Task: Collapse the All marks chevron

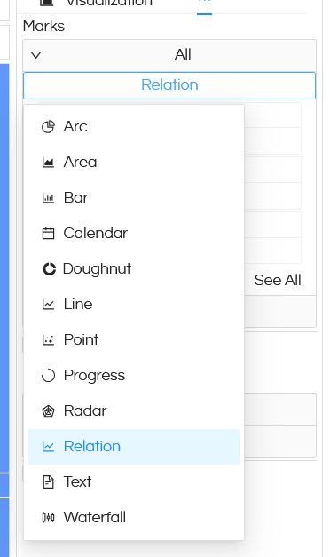Action: [36, 55]
